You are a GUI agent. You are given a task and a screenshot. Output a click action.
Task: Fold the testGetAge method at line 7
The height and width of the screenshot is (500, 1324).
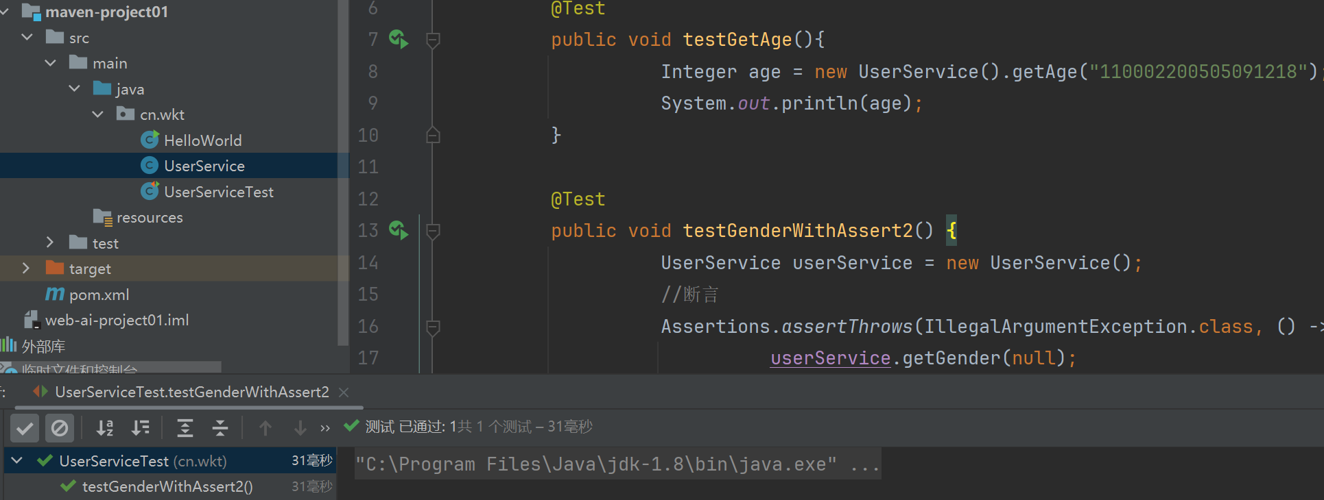click(x=433, y=40)
